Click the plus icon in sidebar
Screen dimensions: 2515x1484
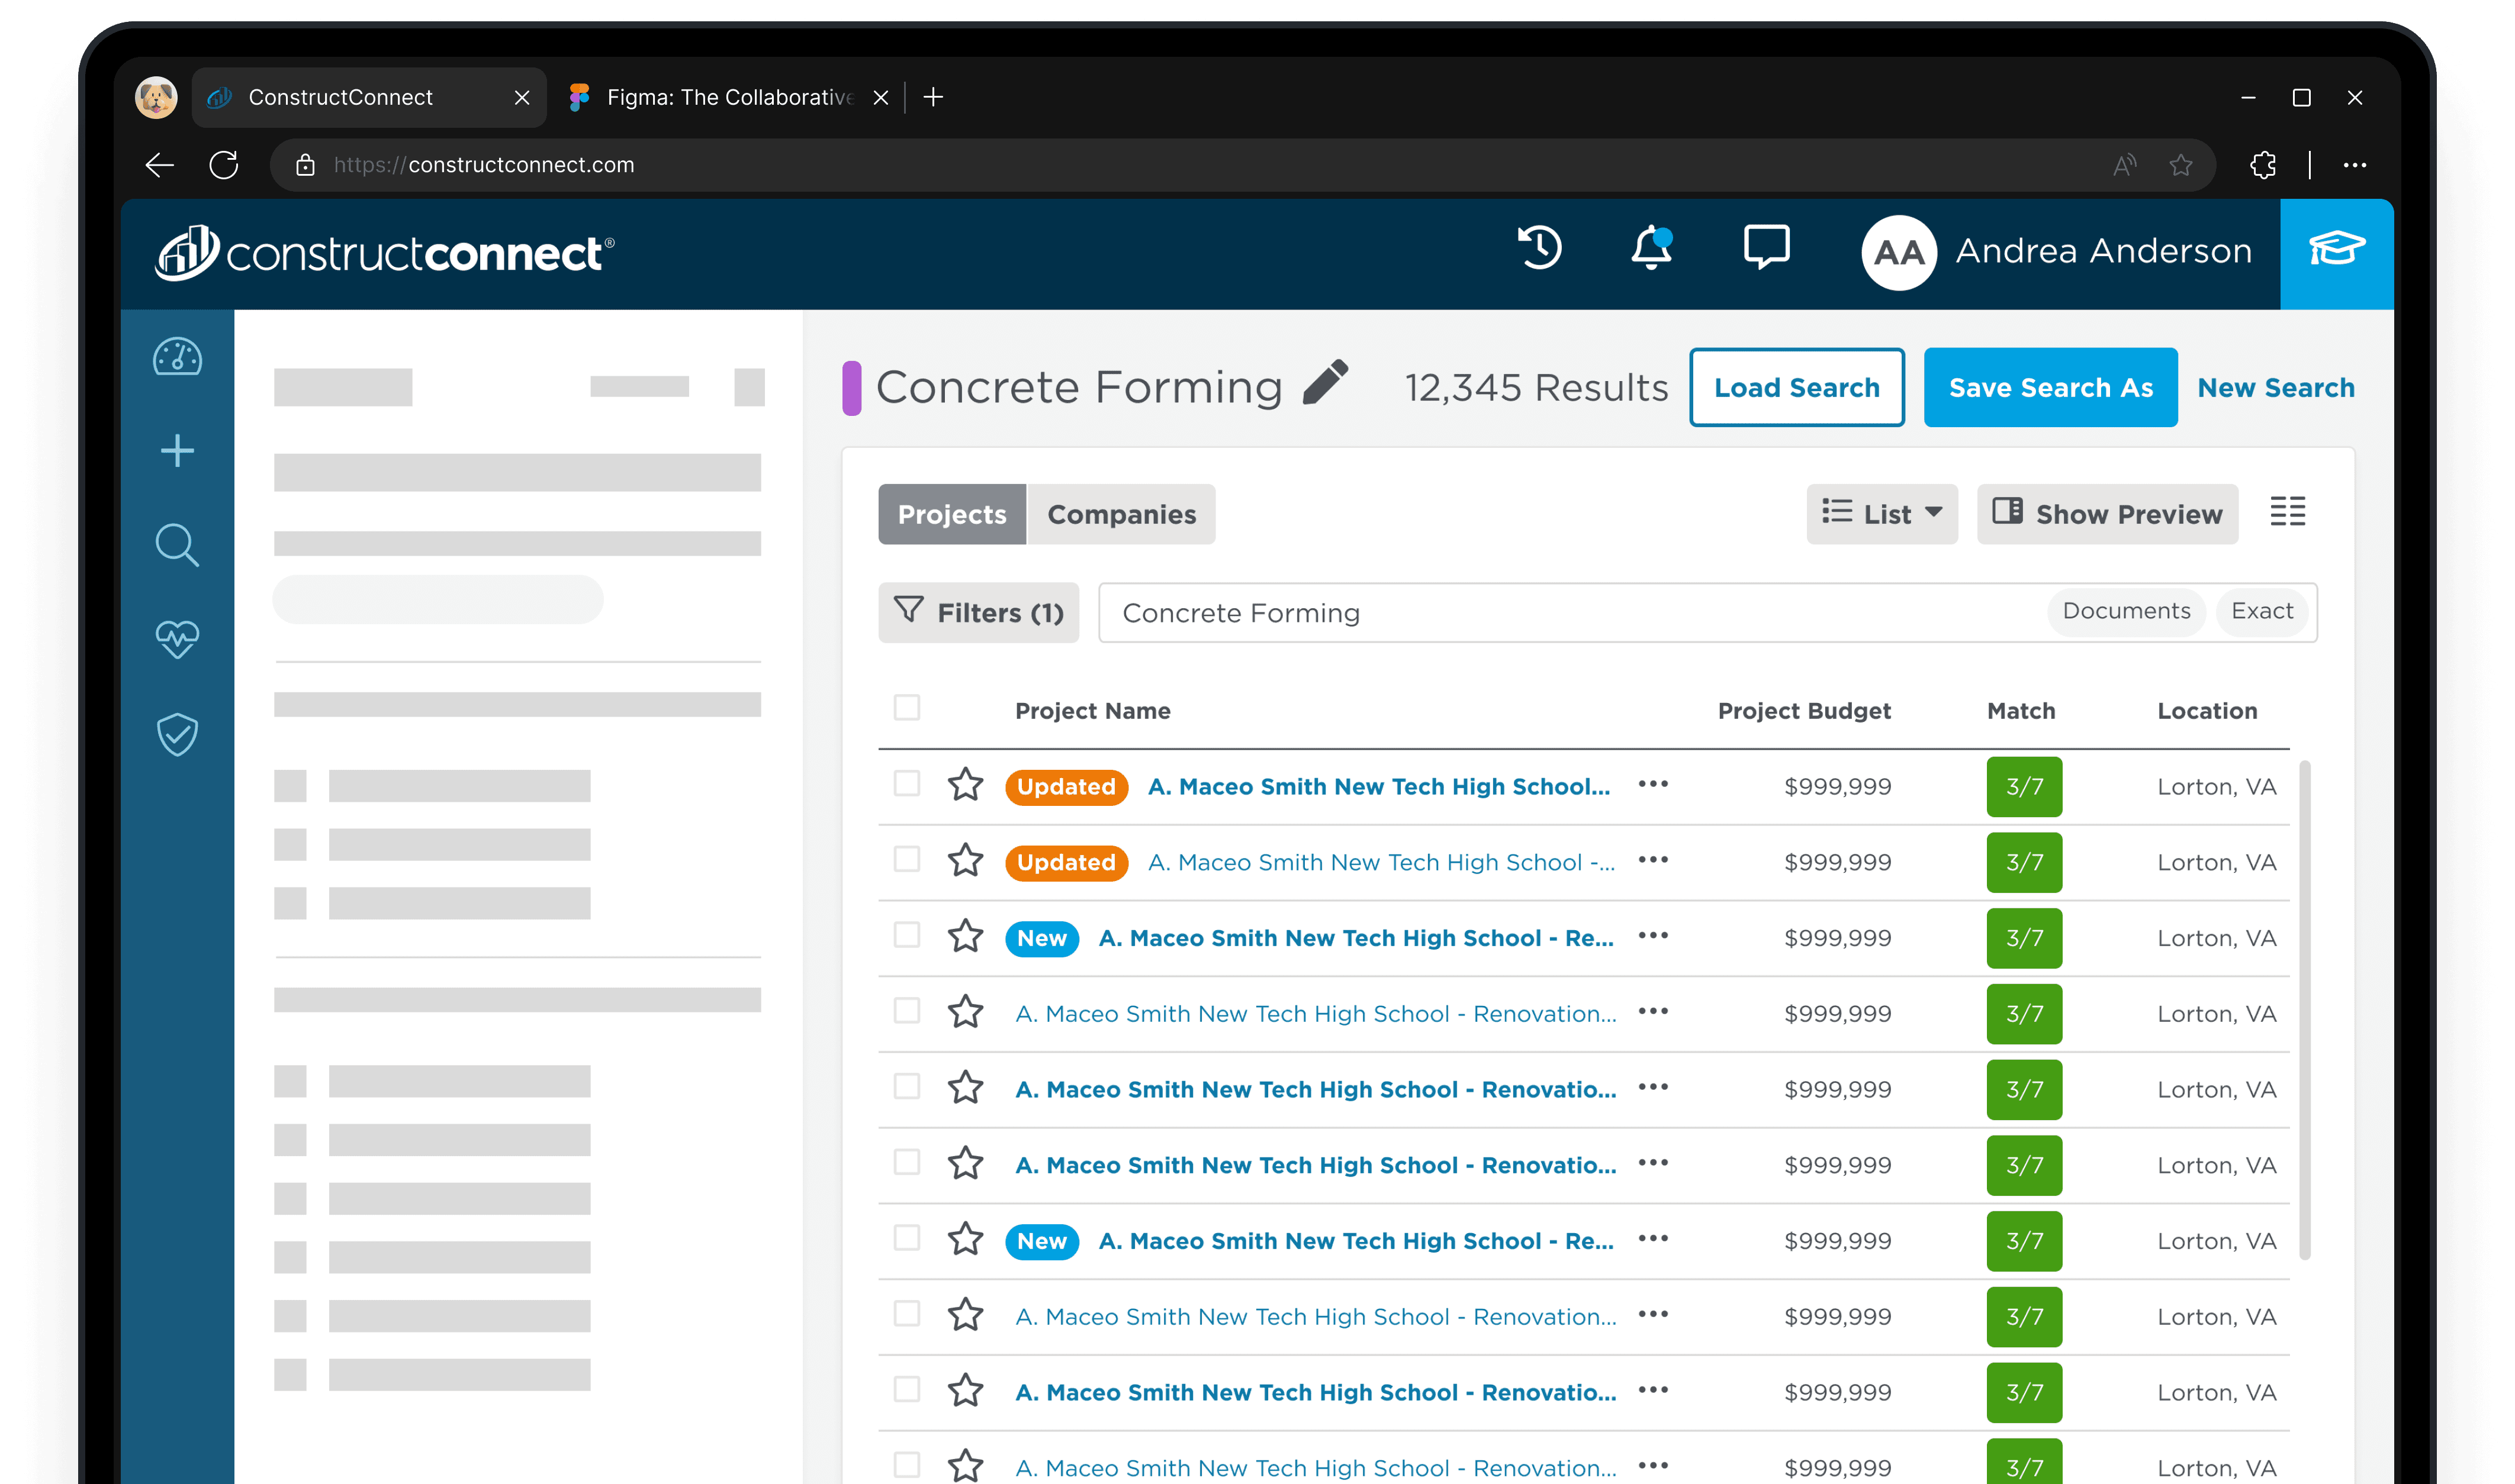177,451
